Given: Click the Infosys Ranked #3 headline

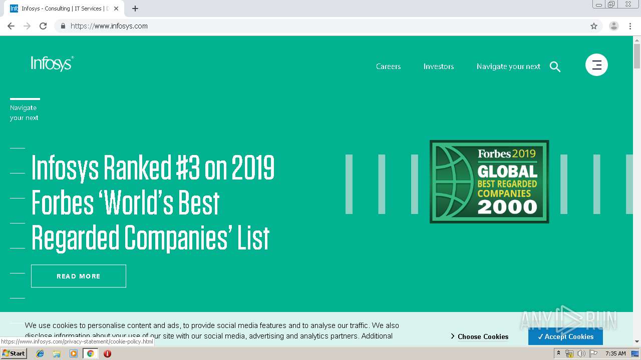Looking at the screenshot, I should (153, 202).
